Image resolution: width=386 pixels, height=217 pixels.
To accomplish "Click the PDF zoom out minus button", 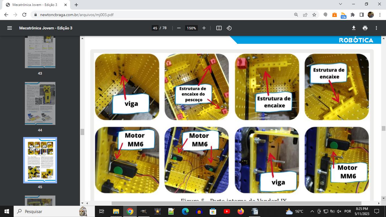I will coord(179,28).
